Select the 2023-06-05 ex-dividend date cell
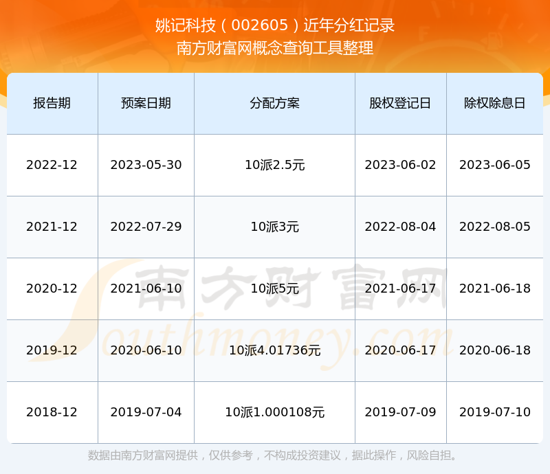Screen dimensions: 550x474 [x=494, y=165]
